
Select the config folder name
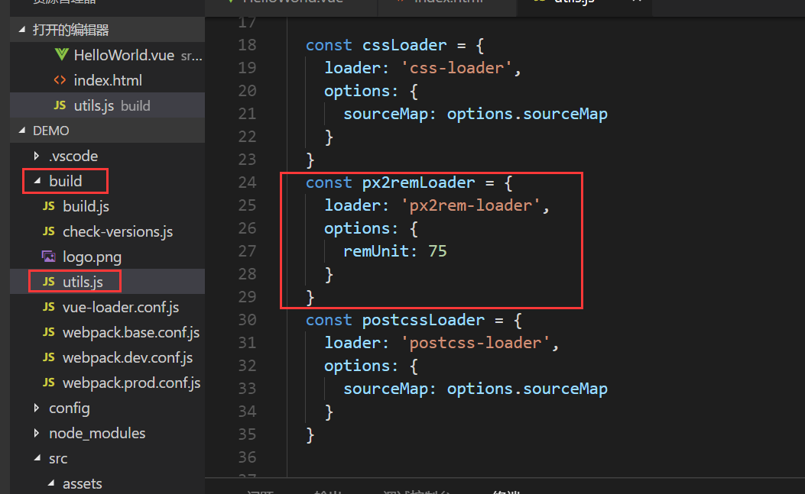tap(70, 408)
